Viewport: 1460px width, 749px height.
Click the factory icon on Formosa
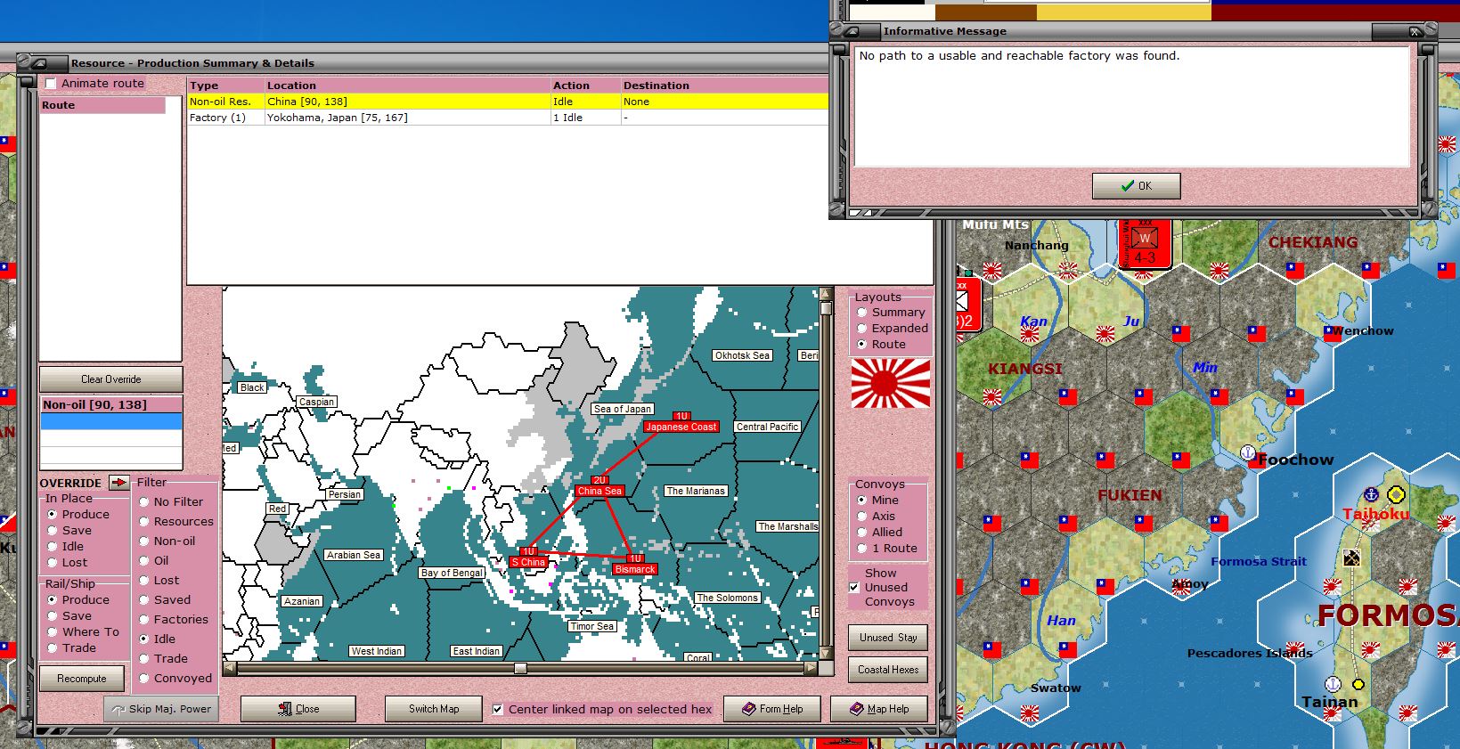click(x=1351, y=558)
